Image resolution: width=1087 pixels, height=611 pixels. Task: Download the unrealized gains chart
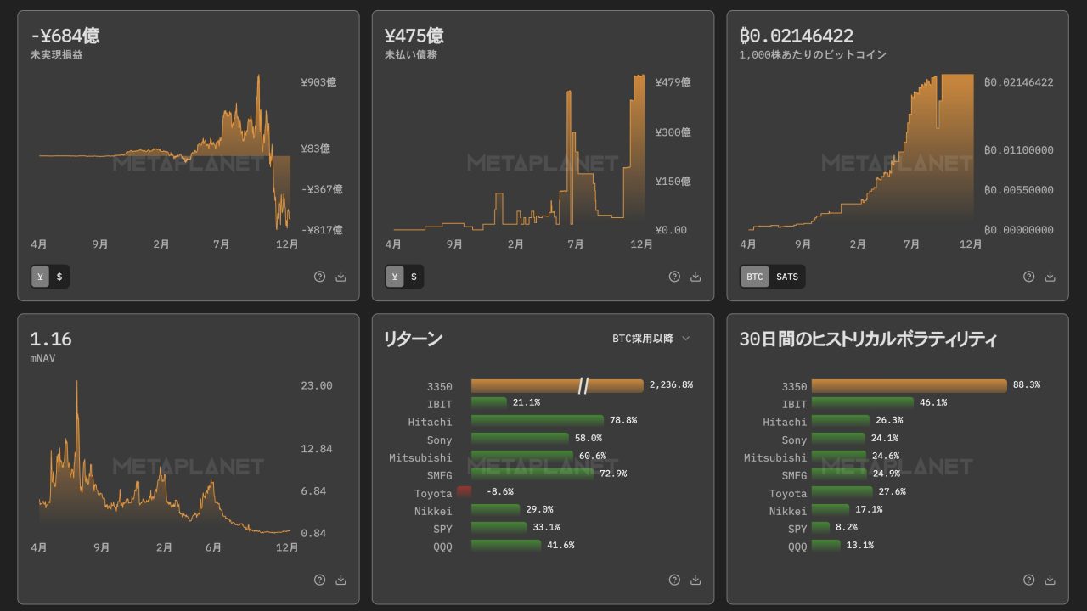coord(341,277)
